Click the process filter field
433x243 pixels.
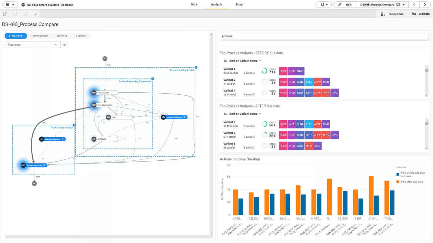point(324,36)
